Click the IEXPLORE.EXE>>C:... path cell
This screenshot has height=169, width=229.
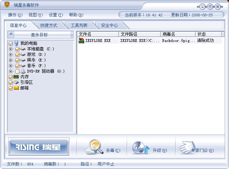point(140,41)
